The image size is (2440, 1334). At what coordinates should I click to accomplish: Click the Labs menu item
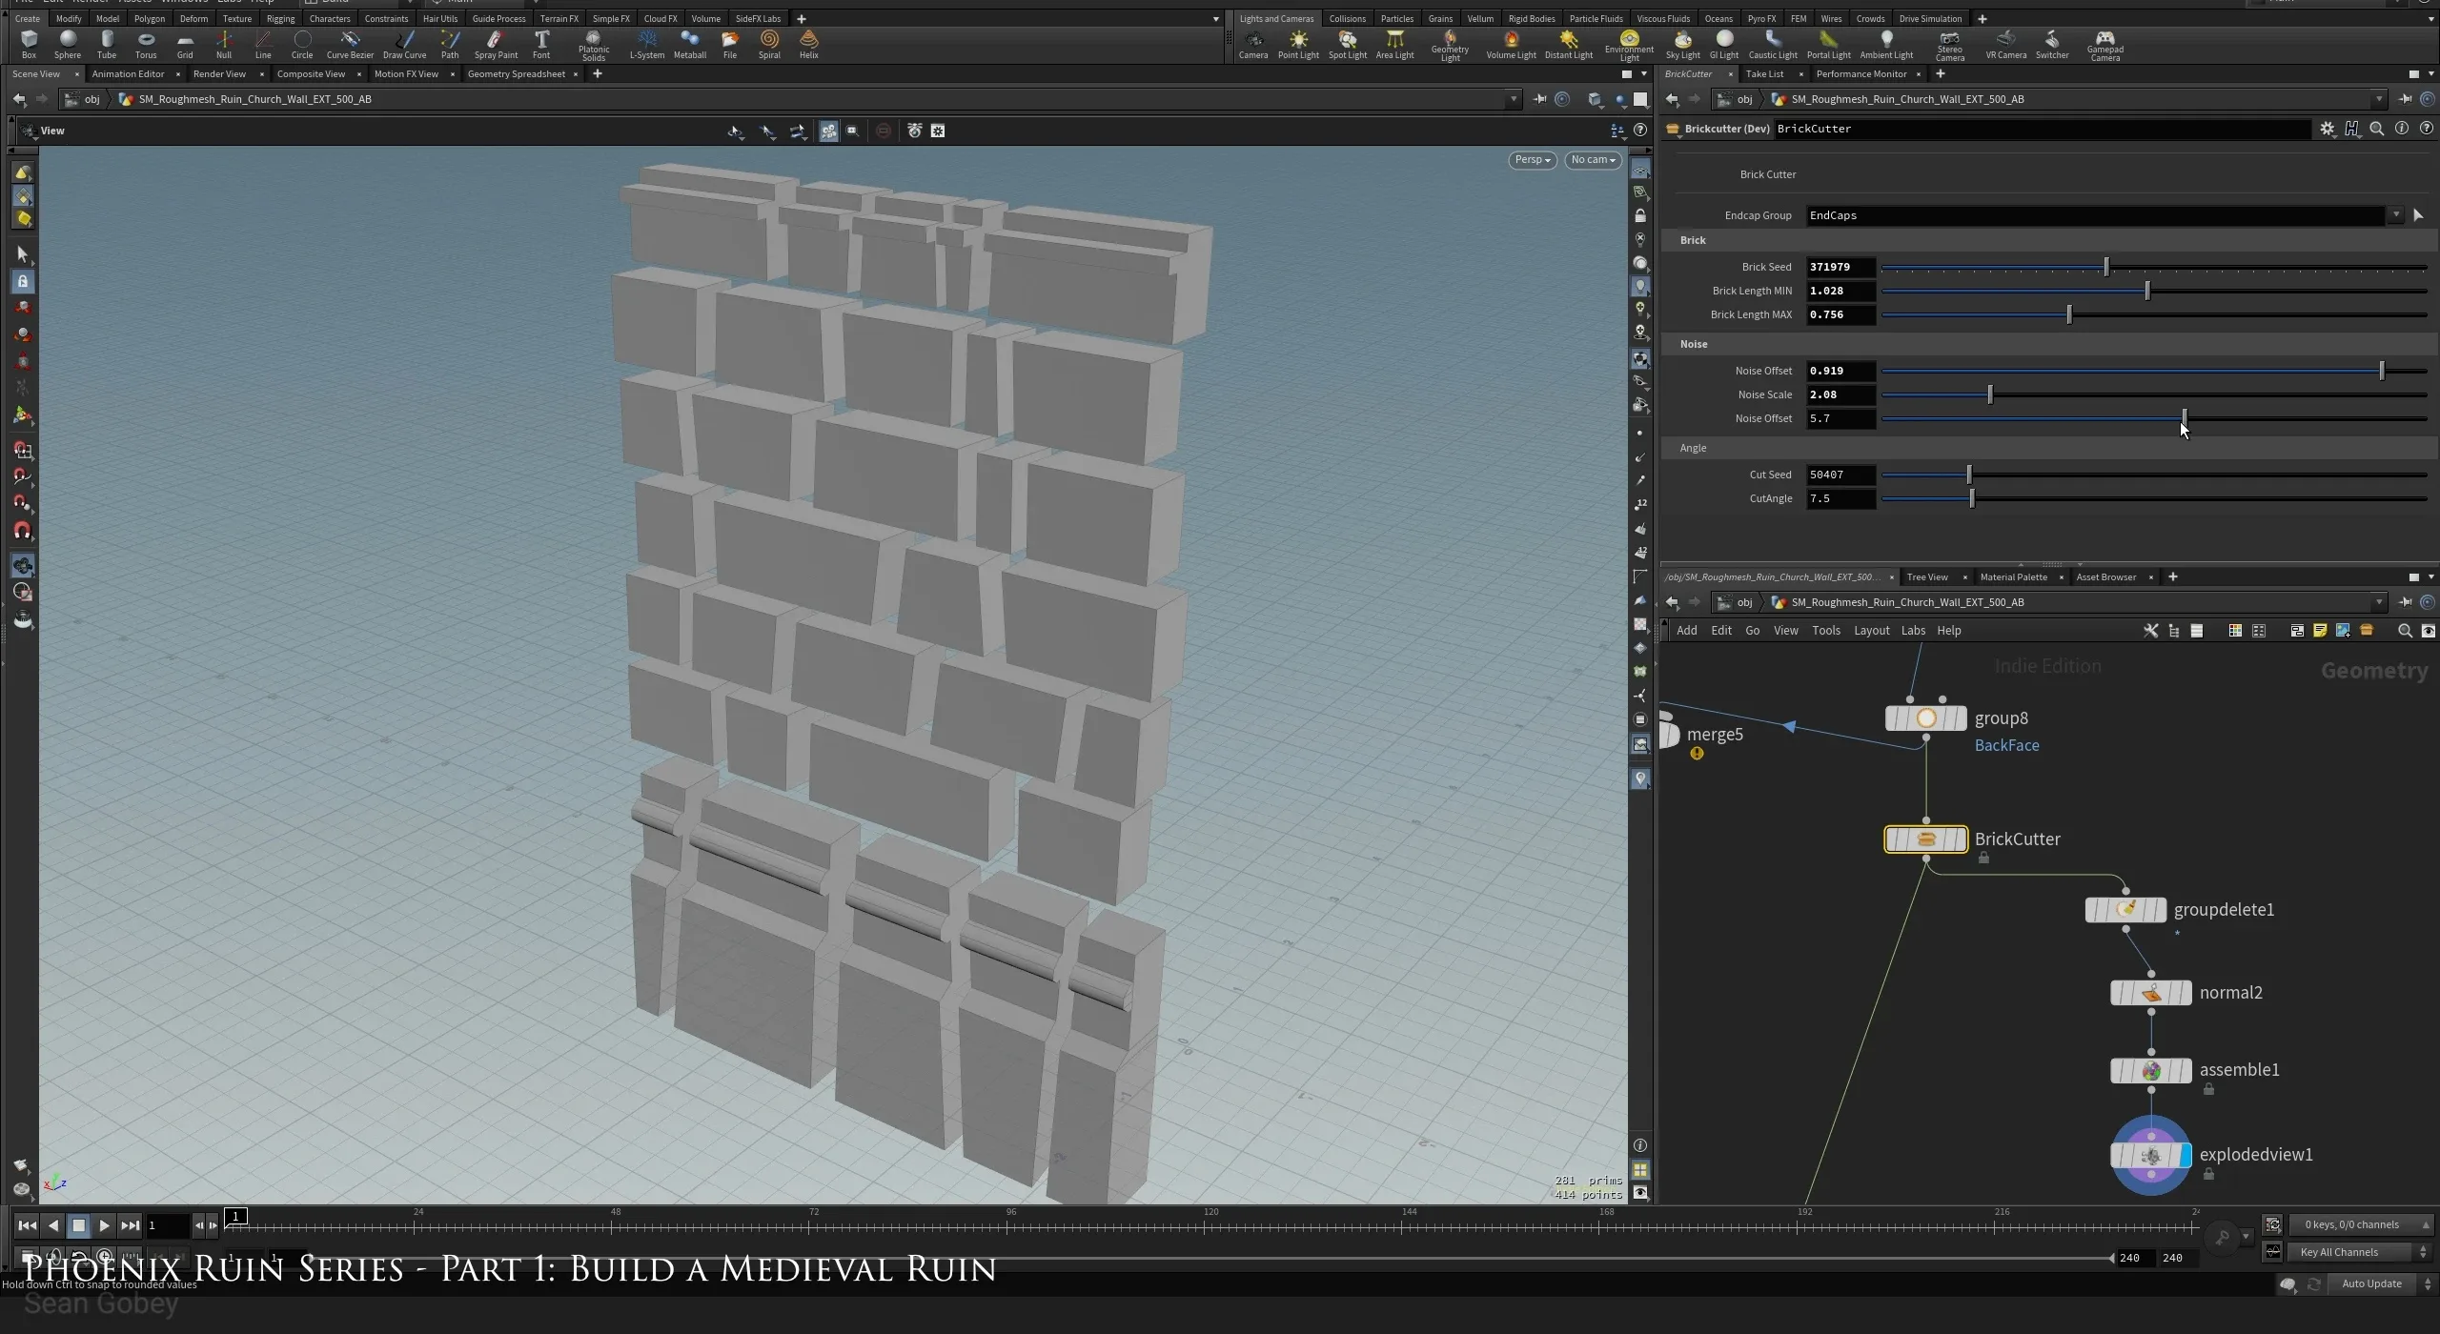click(x=1913, y=629)
